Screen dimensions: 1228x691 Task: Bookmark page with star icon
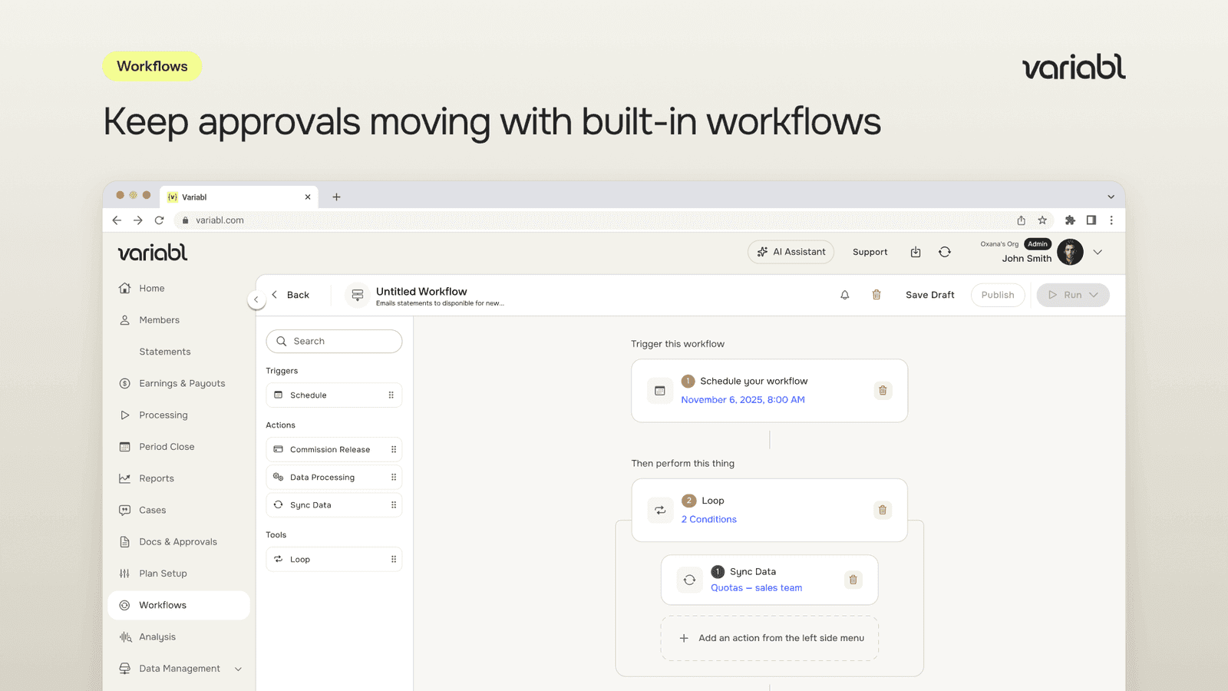click(1042, 220)
